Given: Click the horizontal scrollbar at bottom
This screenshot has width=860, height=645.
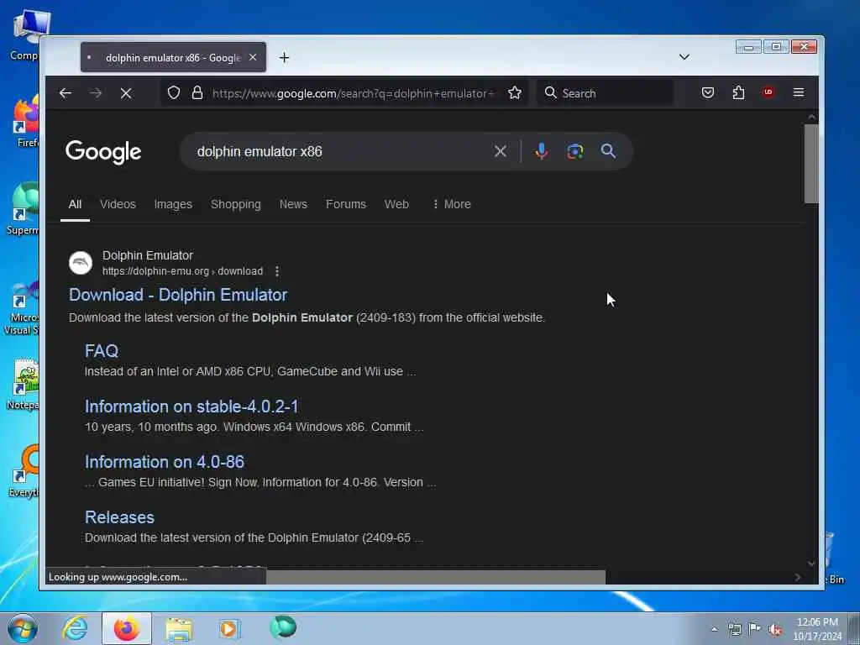Looking at the screenshot, I should tap(436, 577).
